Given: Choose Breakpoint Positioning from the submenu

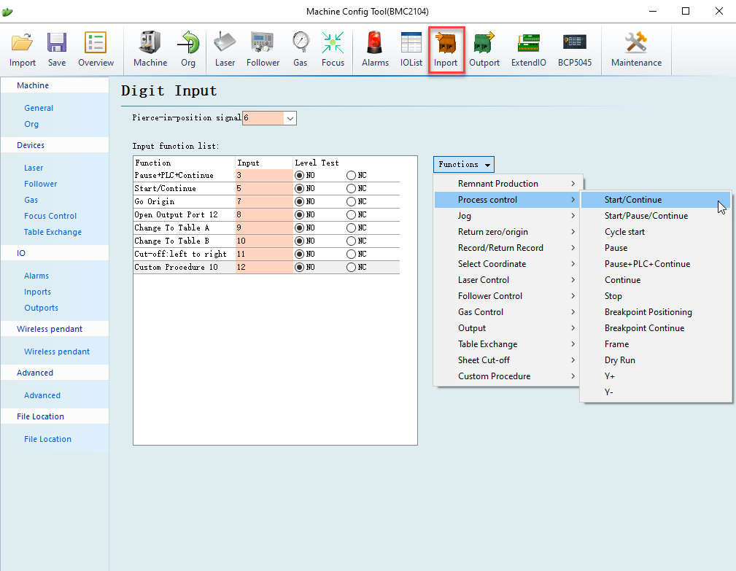Looking at the screenshot, I should tap(656, 312).
